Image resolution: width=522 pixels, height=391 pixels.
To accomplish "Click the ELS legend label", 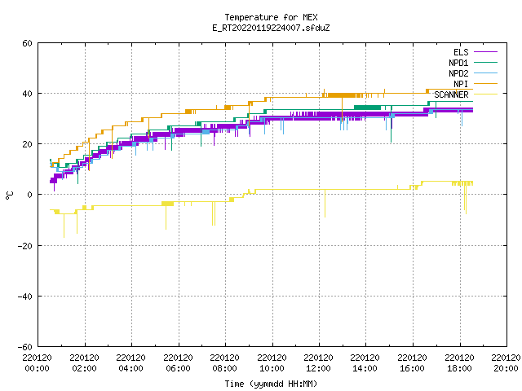I will (x=461, y=52).
